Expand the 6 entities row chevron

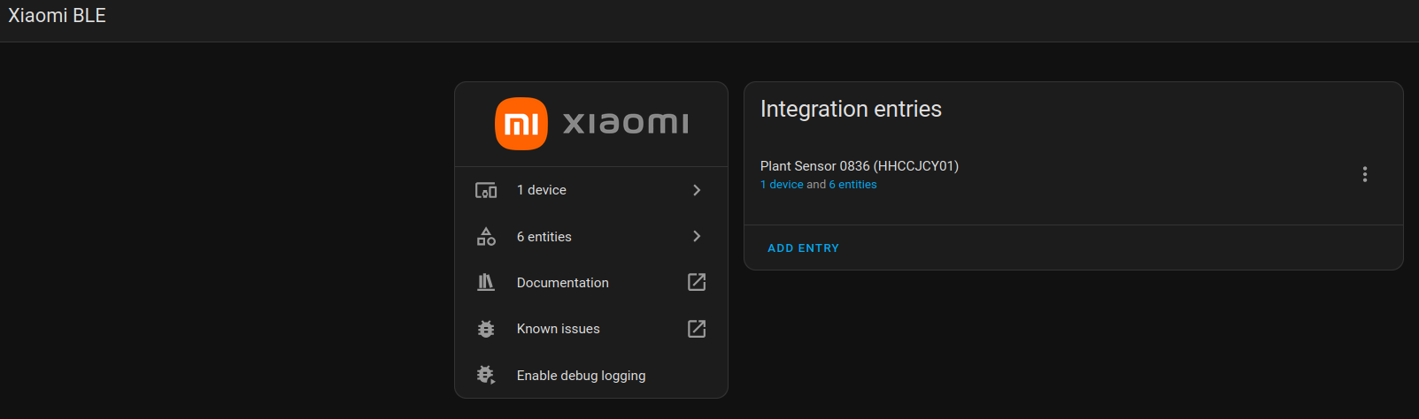pos(697,236)
